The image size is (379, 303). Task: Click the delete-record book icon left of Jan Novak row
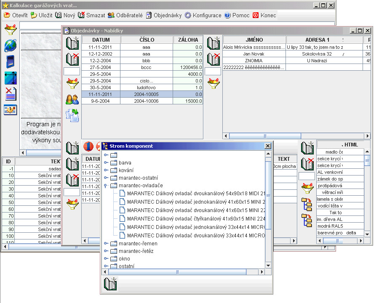(214, 59)
